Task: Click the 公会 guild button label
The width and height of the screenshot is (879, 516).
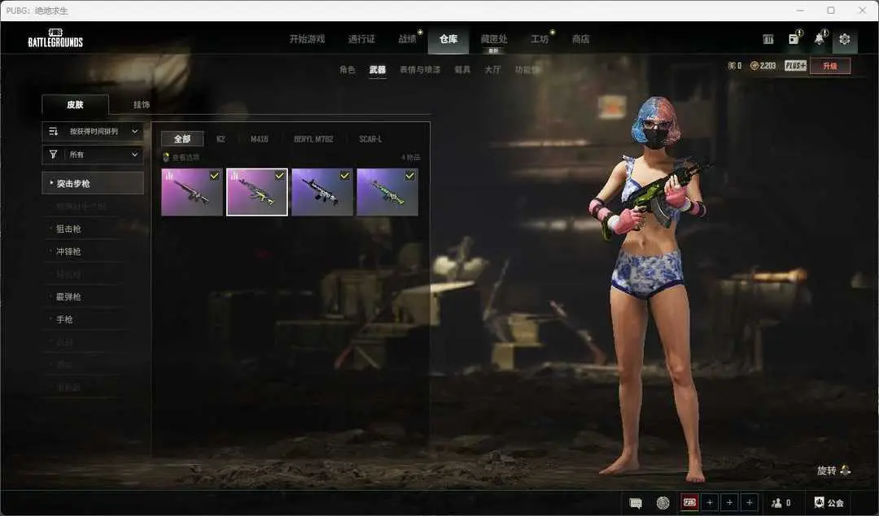Action: pyautogui.click(x=835, y=502)
